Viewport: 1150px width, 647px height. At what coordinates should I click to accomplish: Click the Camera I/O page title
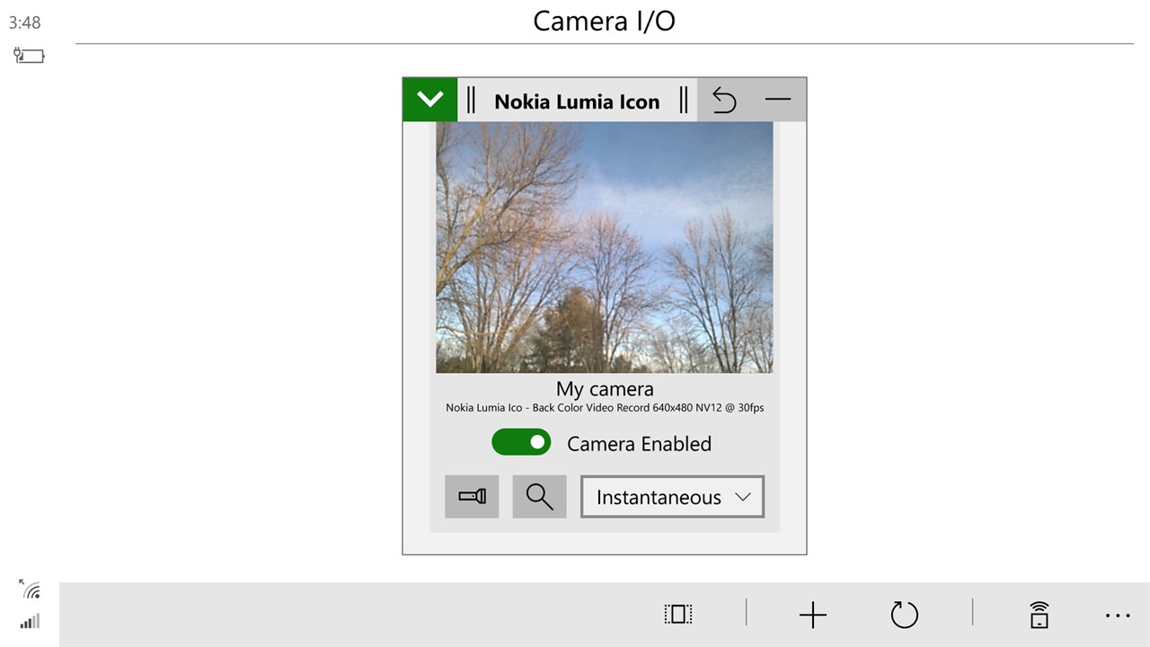(604, 21)
